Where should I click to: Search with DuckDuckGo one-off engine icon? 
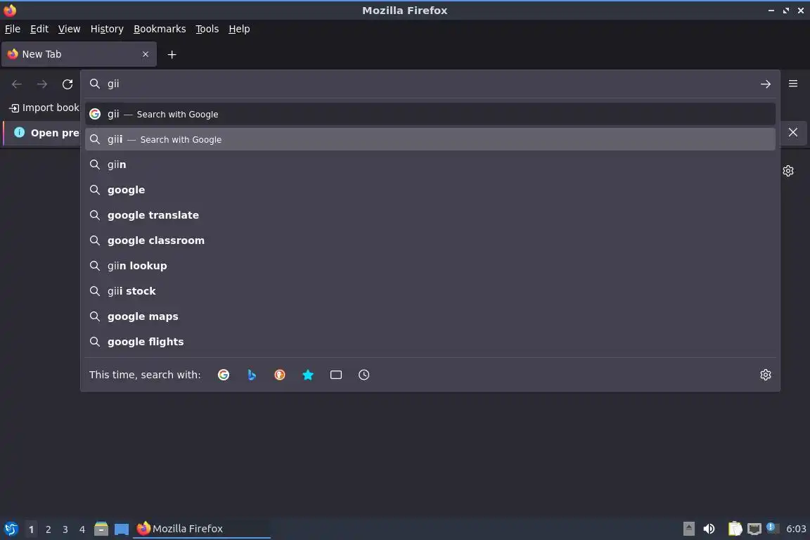click(x=279, y=375)
